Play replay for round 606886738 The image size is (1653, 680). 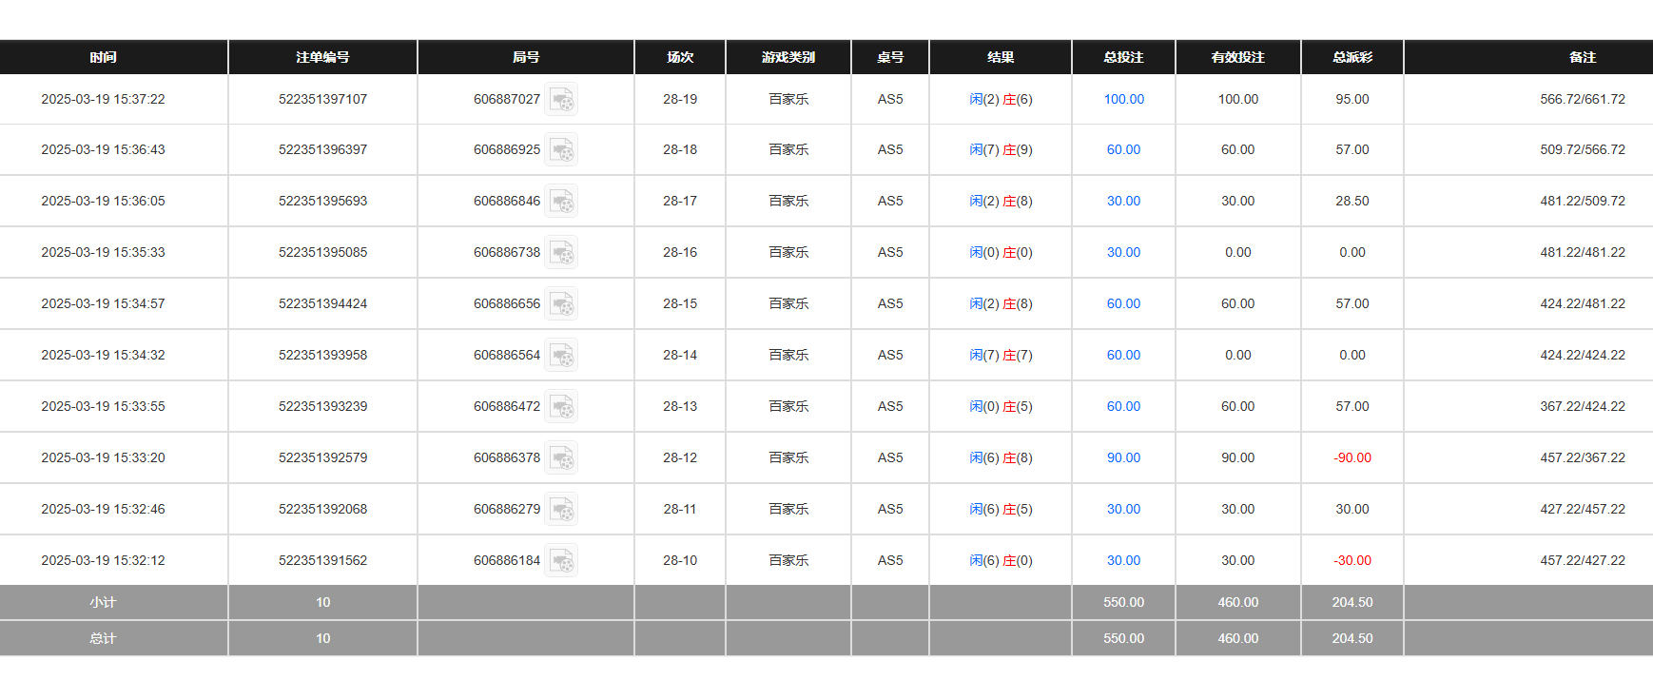561,253
